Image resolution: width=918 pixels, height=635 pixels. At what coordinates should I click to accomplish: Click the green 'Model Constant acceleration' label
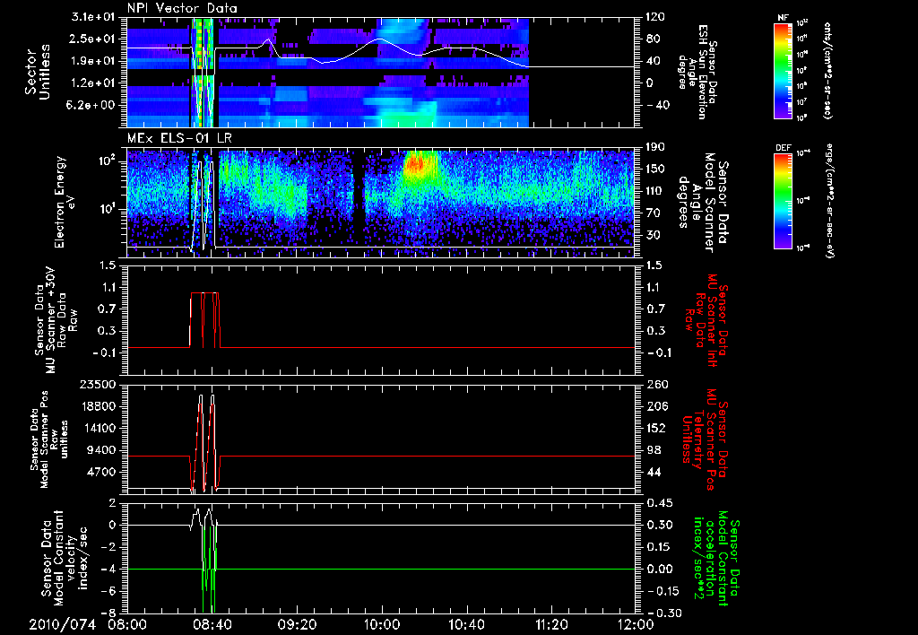coord(716,558)
